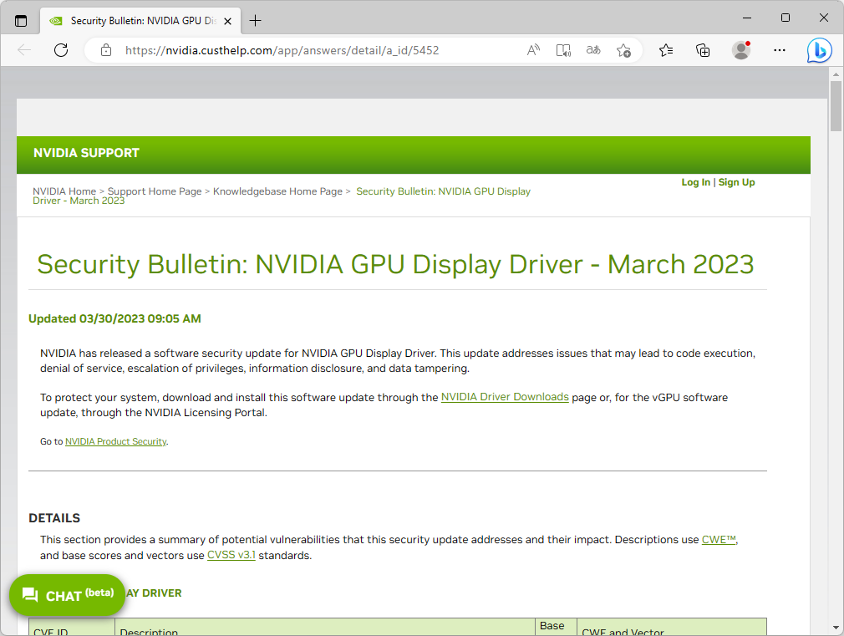Open Support Home Page breadcrumb
844x636 pixels.
coord(155,191)
